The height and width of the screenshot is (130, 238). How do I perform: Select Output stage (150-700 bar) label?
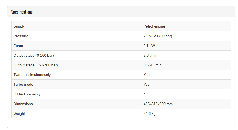tap(36, 65)
